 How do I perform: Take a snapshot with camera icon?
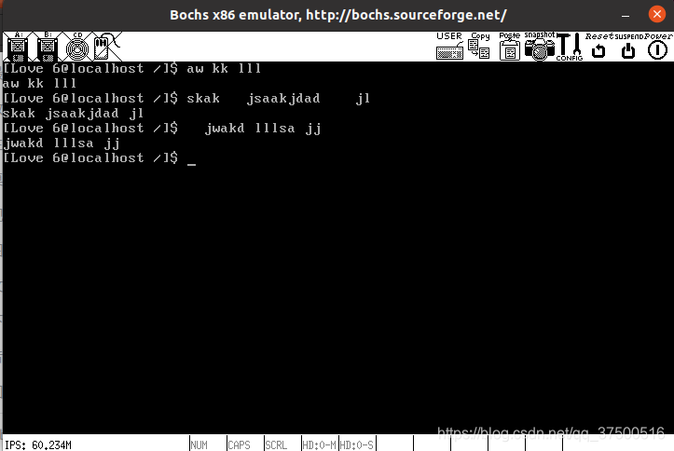[540, 47]
